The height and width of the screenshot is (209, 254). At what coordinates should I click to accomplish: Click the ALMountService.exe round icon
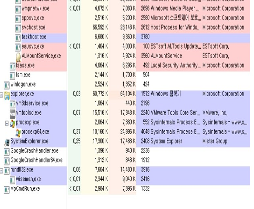pos(18,57)
